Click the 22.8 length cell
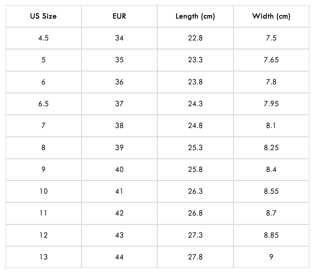 pos(195,38)
